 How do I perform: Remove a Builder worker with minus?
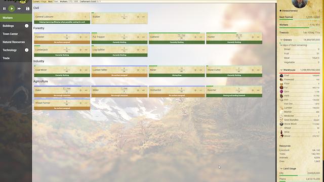pyautogui.click(x=143, y=17)
